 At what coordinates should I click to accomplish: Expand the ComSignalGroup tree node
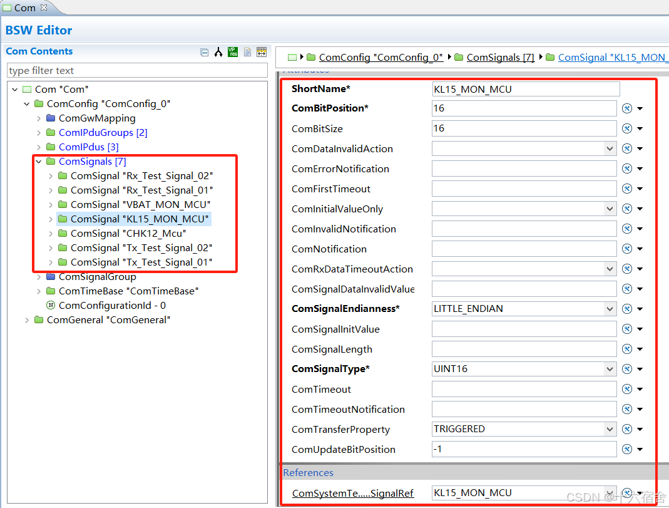tap(39, 276)
